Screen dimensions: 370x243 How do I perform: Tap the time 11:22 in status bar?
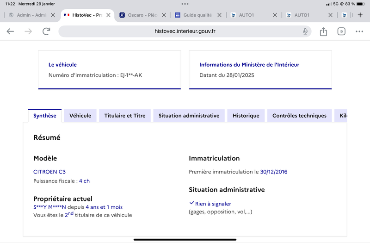click(10, 4)
